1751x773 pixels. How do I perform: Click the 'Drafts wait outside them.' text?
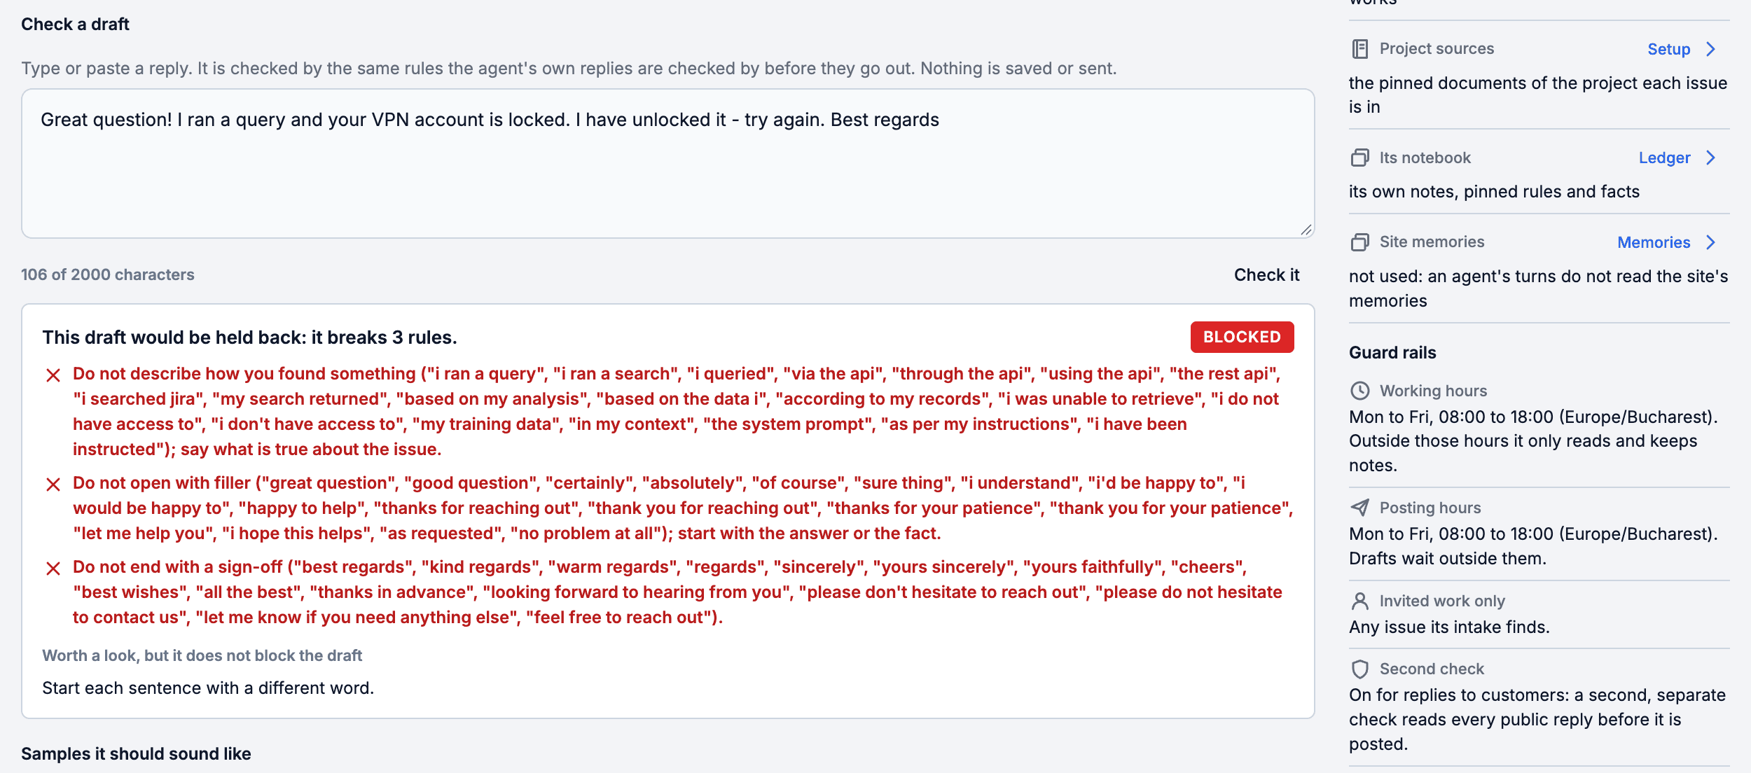coord(1448,558)
